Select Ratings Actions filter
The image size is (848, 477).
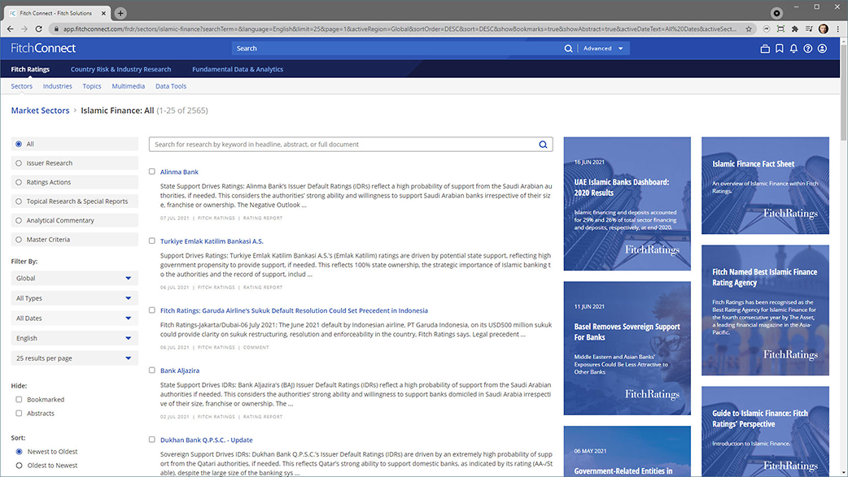pos(19,182)
